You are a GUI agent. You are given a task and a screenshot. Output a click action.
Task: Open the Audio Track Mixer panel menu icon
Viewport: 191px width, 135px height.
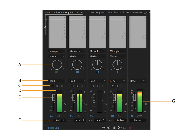(81, 13)
